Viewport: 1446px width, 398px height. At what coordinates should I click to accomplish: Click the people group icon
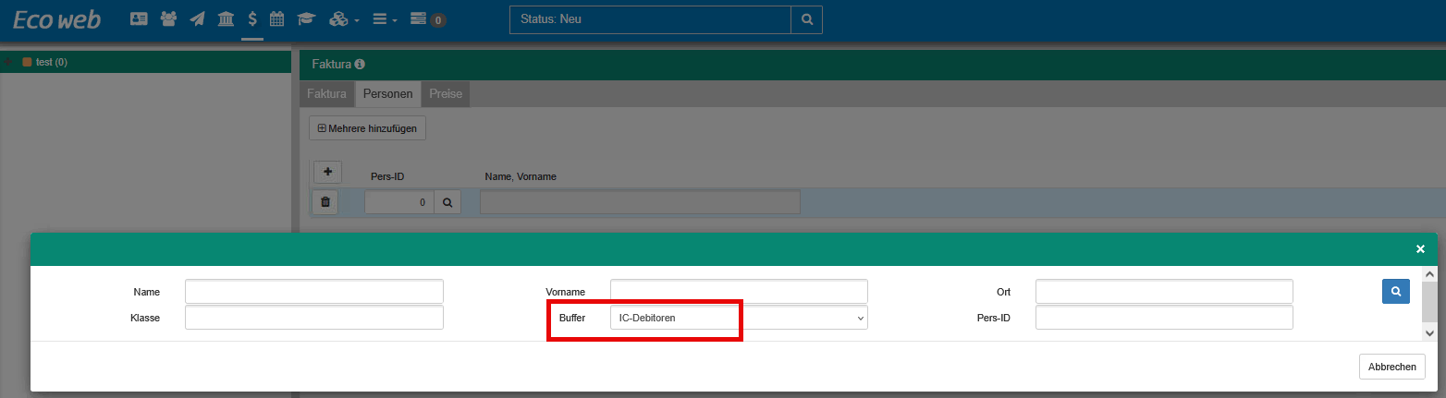(168, 18)
